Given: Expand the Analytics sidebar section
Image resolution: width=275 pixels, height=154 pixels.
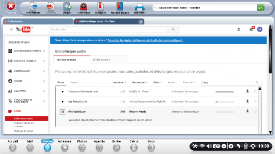Looking at the screenshot, I should (27, 91).
